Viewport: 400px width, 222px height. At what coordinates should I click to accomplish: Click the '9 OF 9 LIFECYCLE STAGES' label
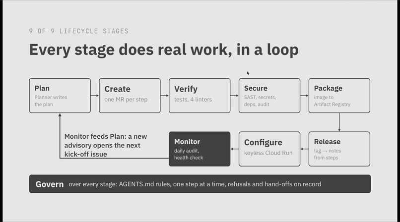point(78,31)
